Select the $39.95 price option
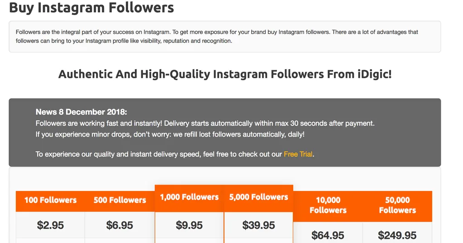 point(259,225)
